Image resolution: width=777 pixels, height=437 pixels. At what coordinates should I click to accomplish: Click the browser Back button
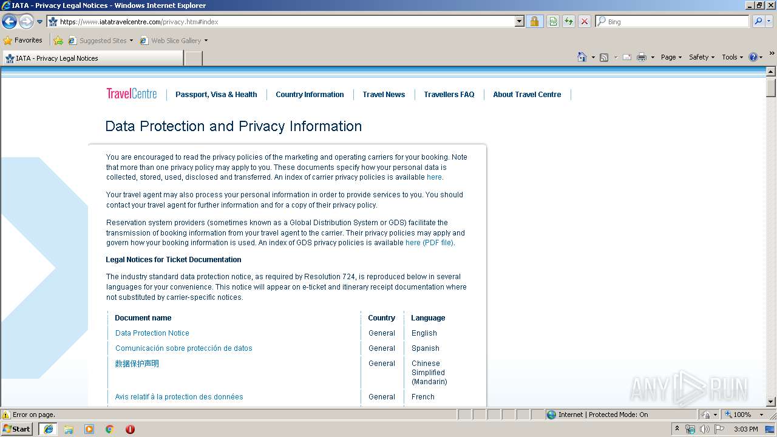click(9, 22)
